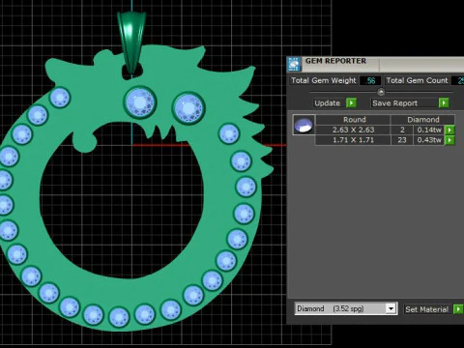Screen dimensions: 464x348
Task: Click the green arrow on the 0.14tw row
Action: pyautogui.click(x=449, y=130)
